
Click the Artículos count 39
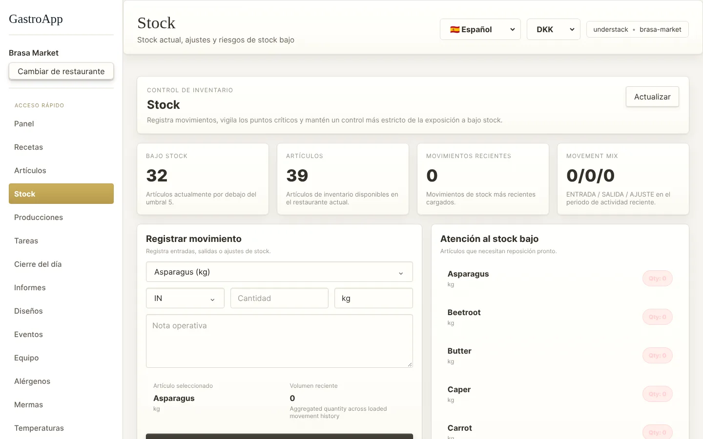coord(297,176)
